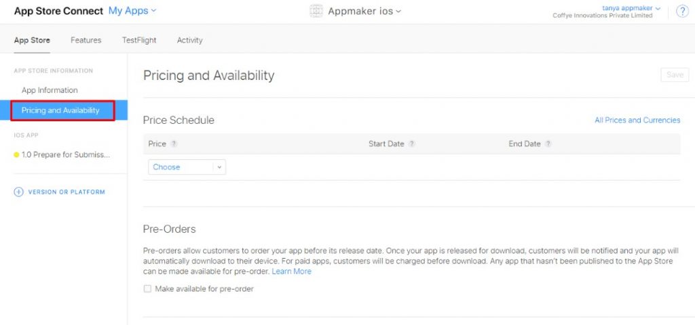Open 1.0 Prepare for Submission version
Screen dimensions: 695x325
66,155
